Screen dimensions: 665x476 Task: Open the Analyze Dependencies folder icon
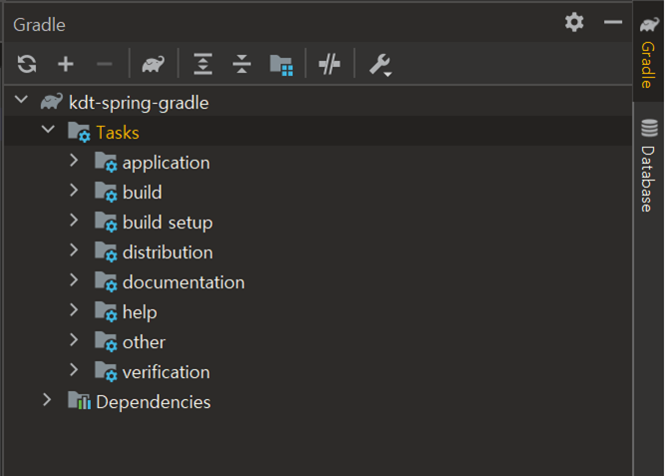tap(281, 65)
